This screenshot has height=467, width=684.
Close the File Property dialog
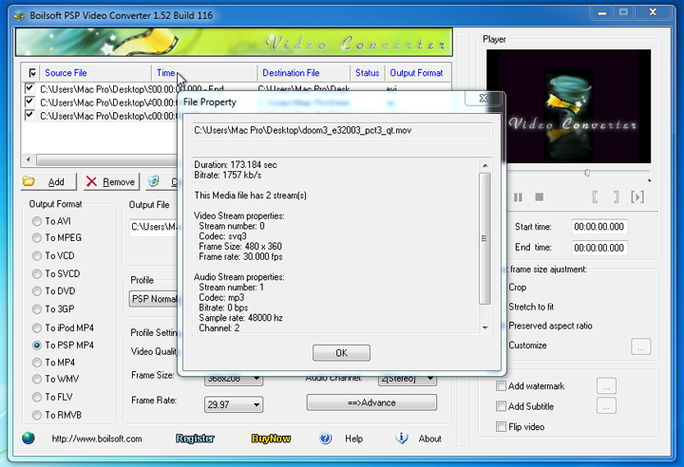point(484,98)
